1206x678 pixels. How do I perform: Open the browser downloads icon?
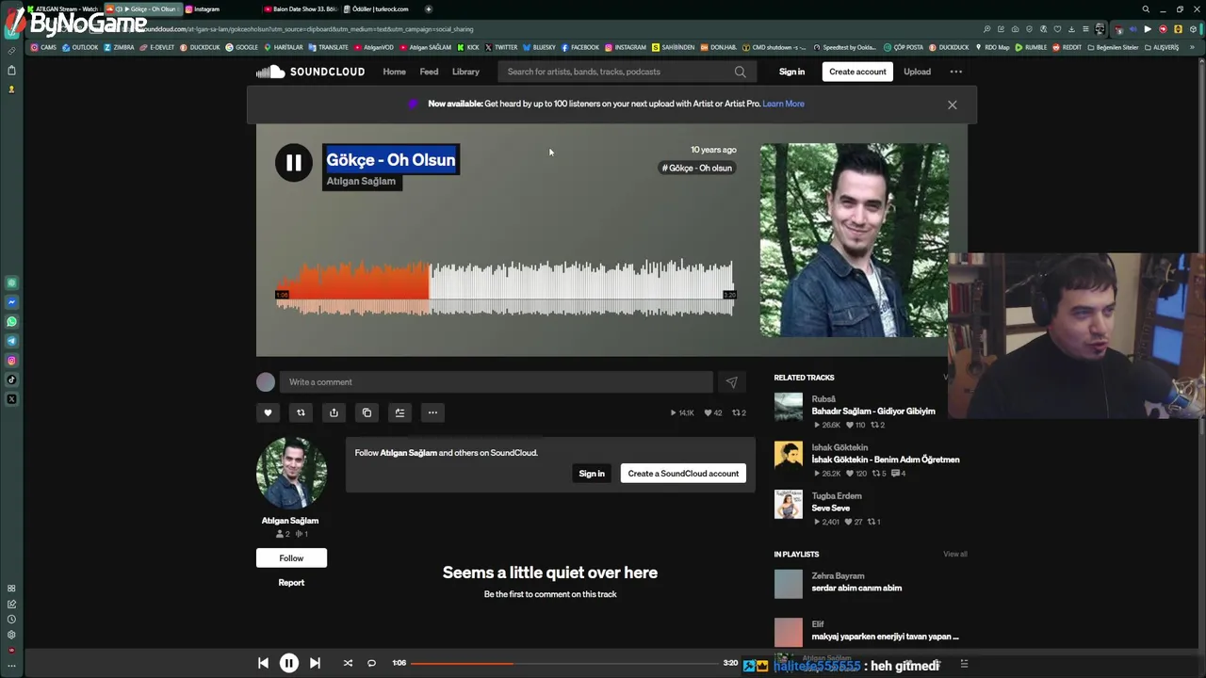pos(1070,29)
